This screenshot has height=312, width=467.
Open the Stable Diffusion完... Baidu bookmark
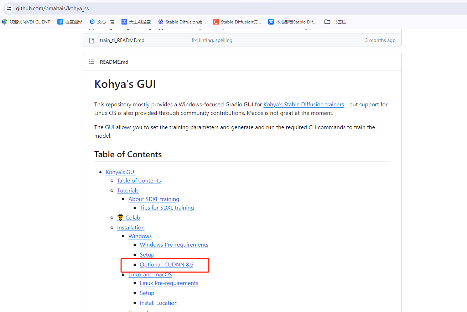click(x=182, y=22)
